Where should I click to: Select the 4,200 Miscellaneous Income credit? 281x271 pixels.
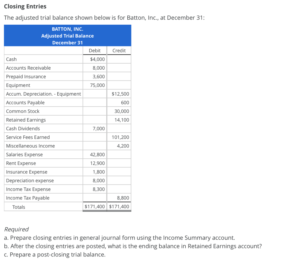point(123,146)
